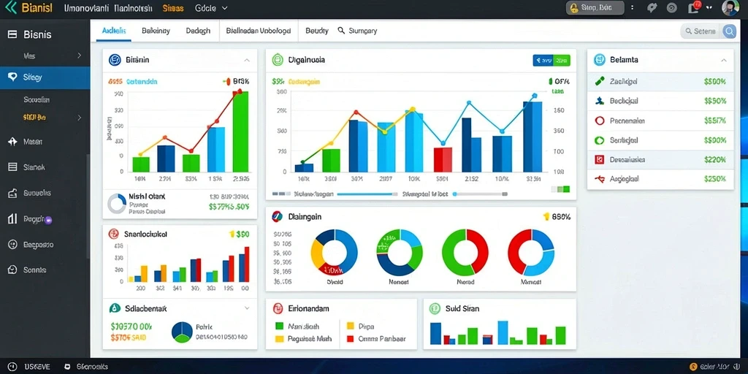748x374 pixels.
Task: Toggle the blue chart view button in Digainusia
Action: click(543, 60)
